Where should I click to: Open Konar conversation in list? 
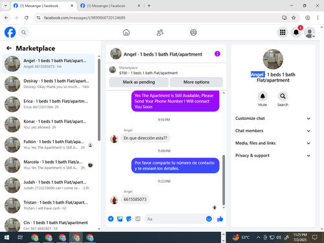click(49, 124)
